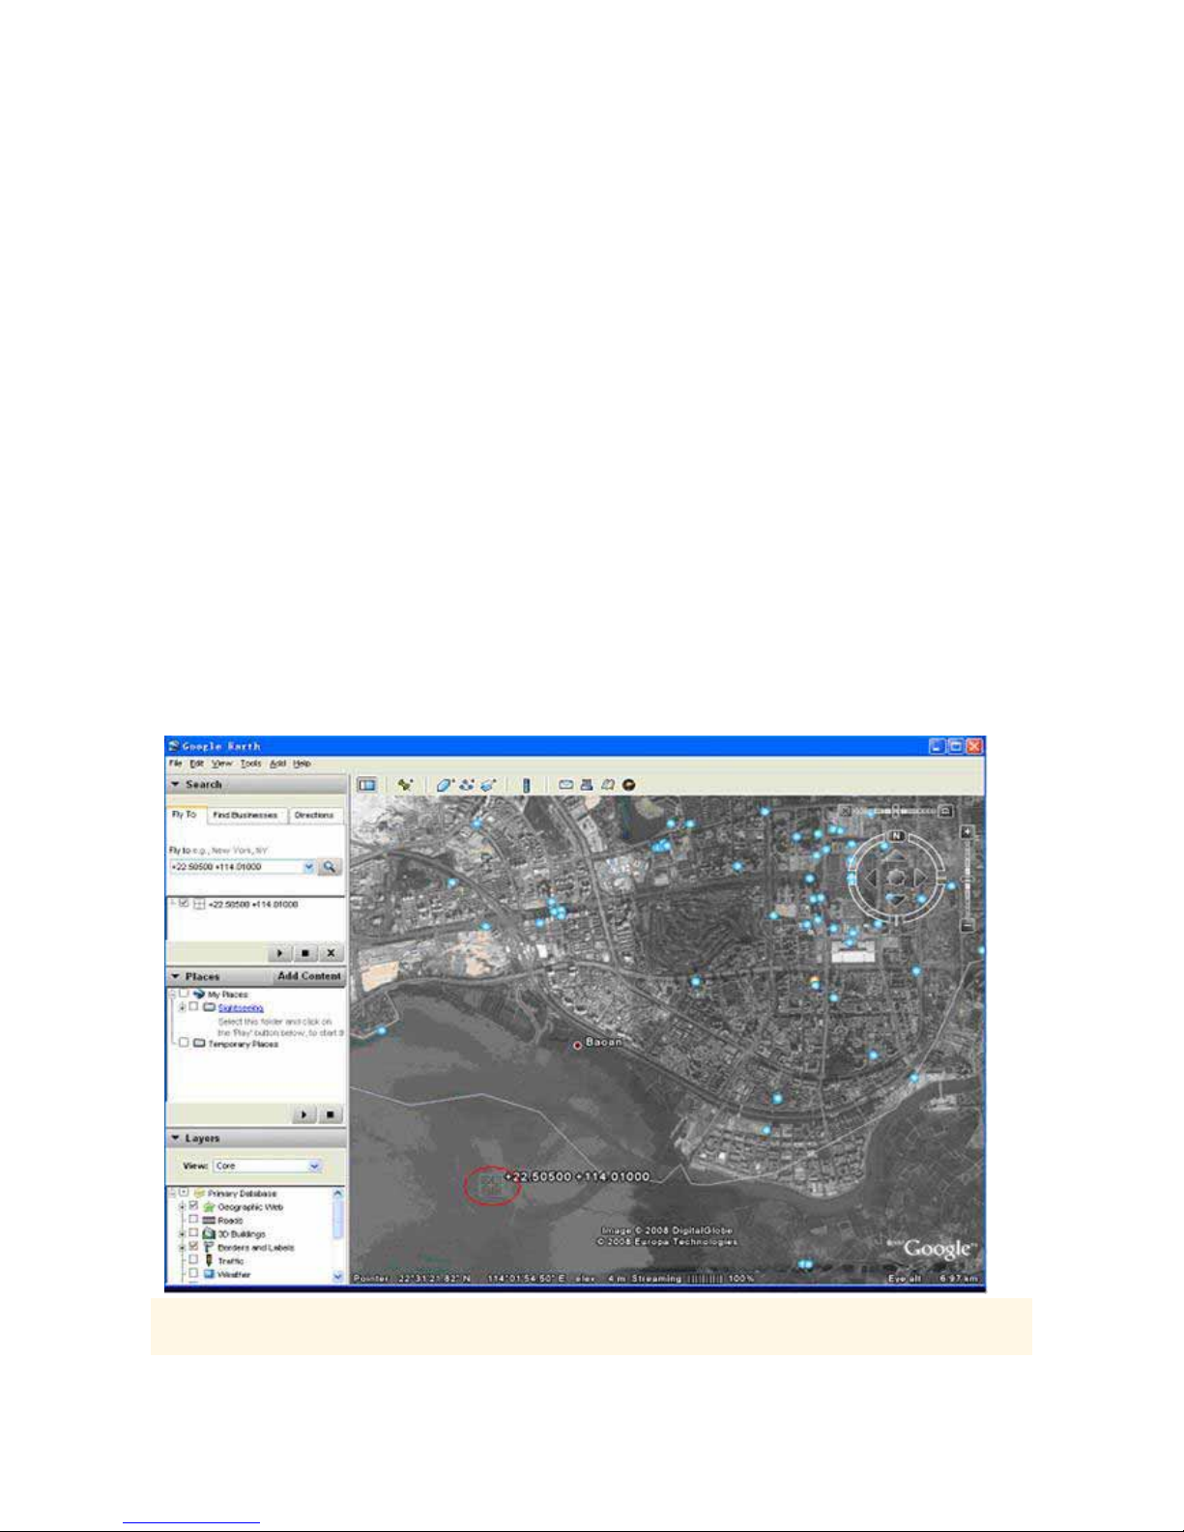Check the Sightseeing folder checkbox
The height and width of the screenshot is (1532, 1184).
[x=194, y=1006]
